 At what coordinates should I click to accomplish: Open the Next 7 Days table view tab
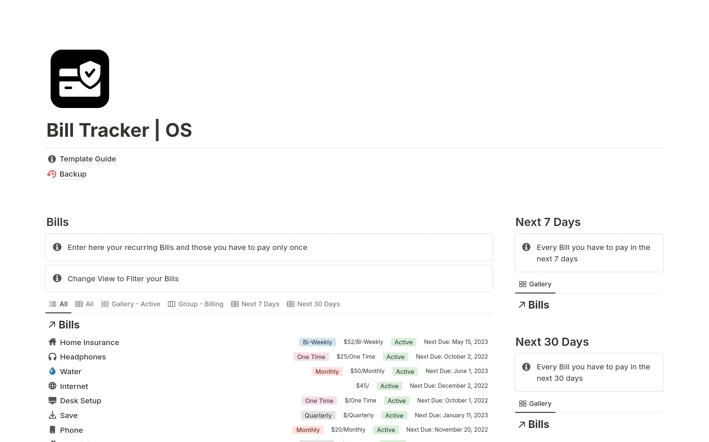255,304
